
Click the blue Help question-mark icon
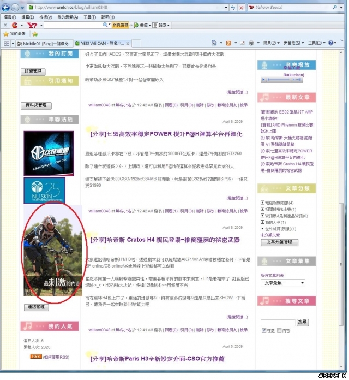pyautogui.click(x=331, y=43)
